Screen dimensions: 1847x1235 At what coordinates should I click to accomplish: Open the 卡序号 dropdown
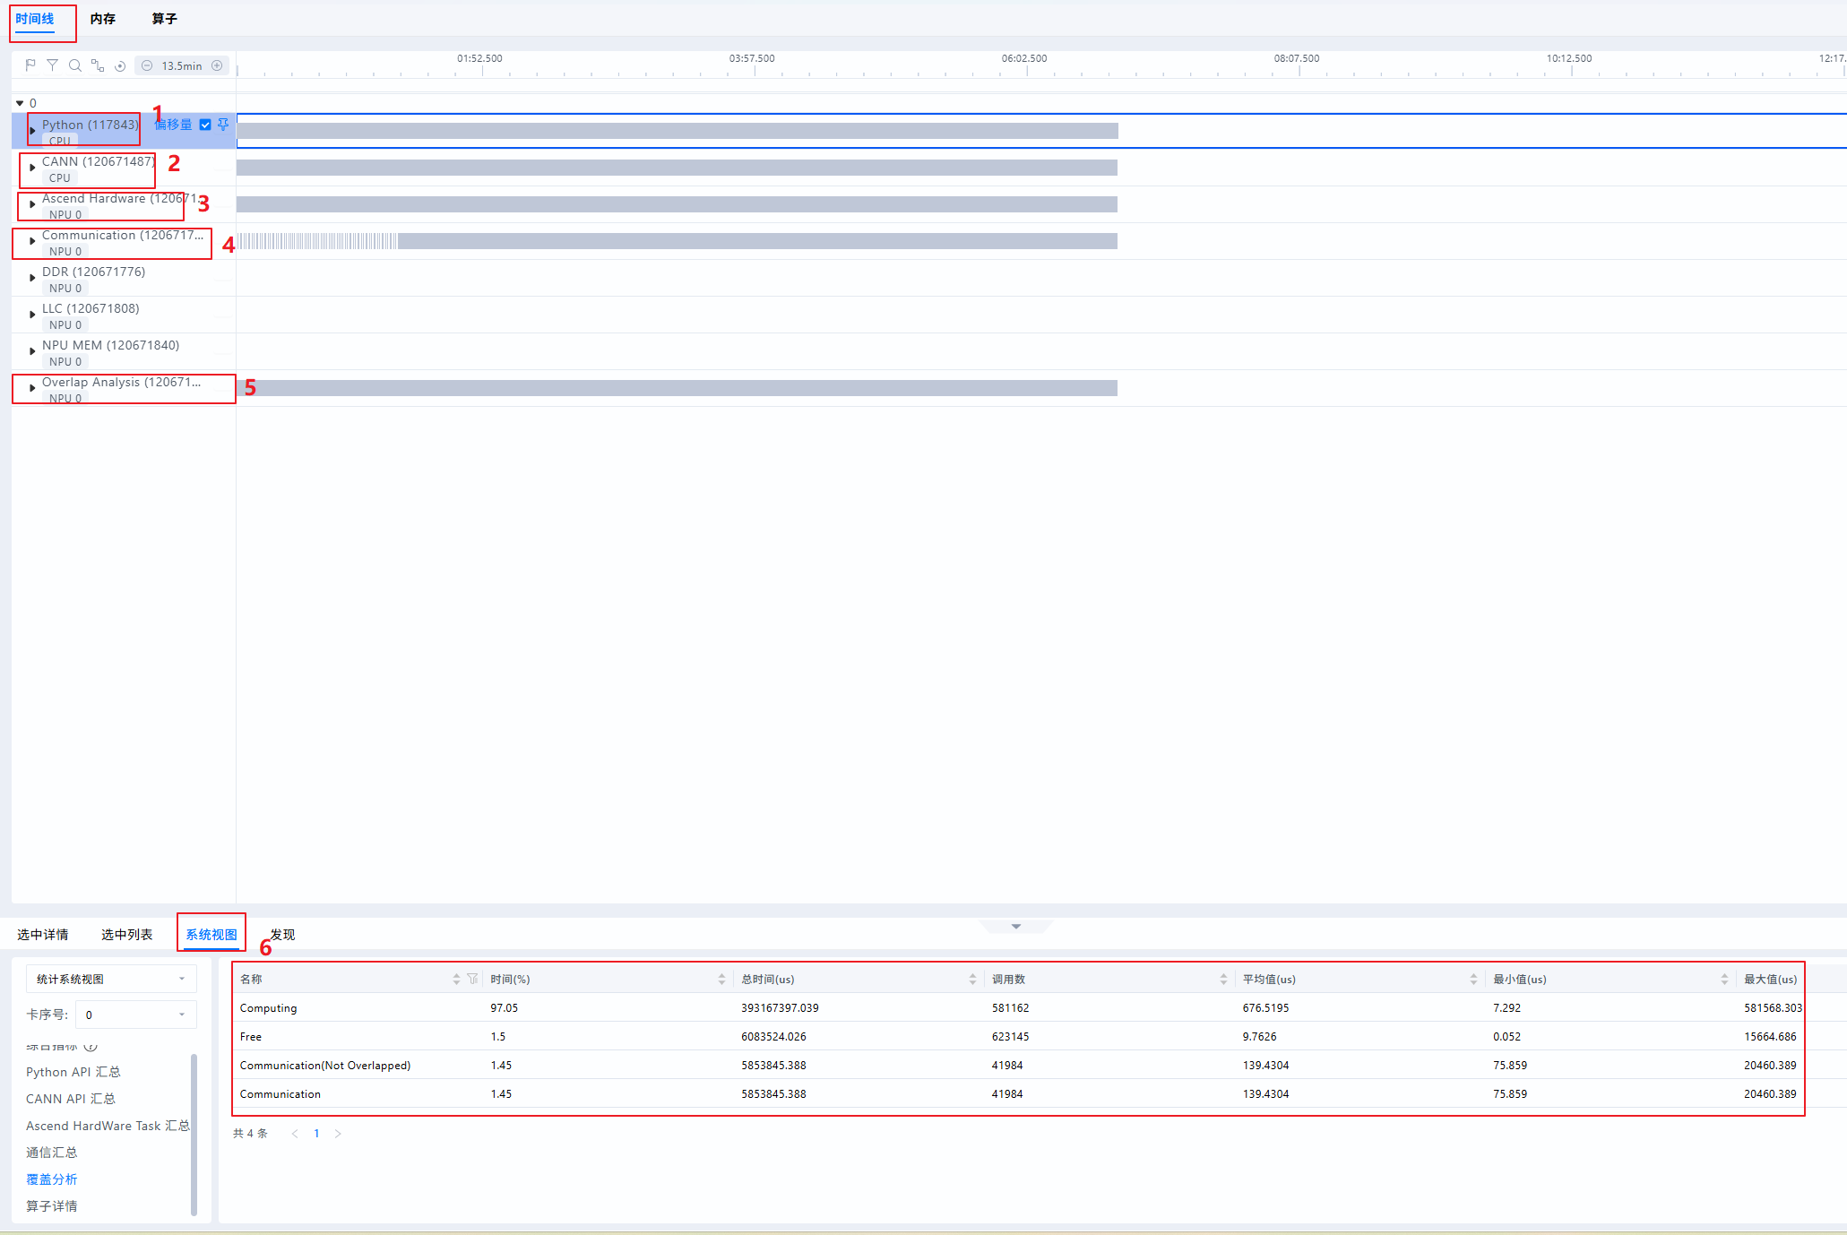pyautogui.click(x=135, y=1015)
